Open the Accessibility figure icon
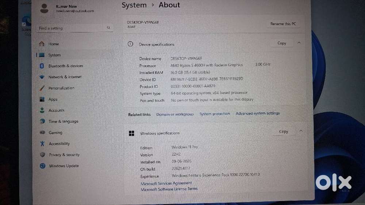Screen dimensions: 365x205 click(42, 144)
